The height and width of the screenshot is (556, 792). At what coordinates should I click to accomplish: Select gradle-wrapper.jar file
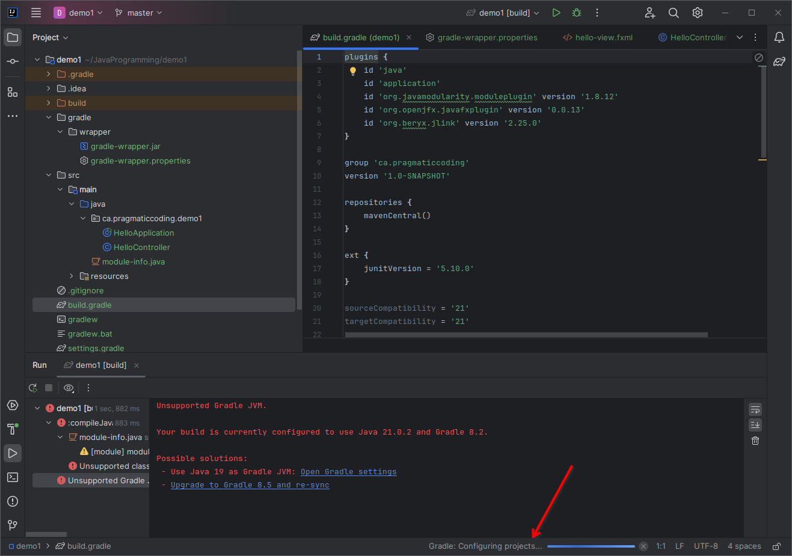pyautogui.click(x=125, y=146)
